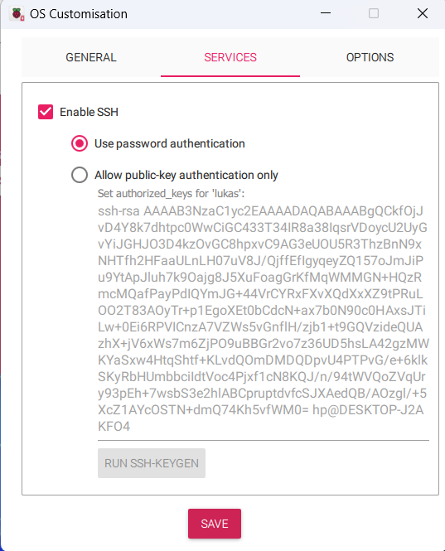Select the SERVICES tab
Image resolution: width=445 pixels, height=551 pixels.
point(230,57)
